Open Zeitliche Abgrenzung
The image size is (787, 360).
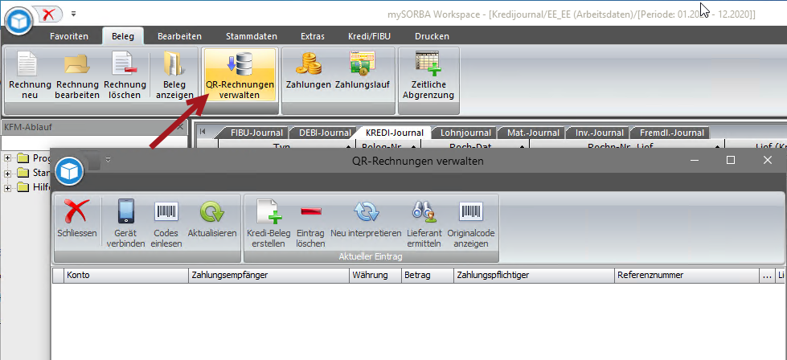click(428, 76)
